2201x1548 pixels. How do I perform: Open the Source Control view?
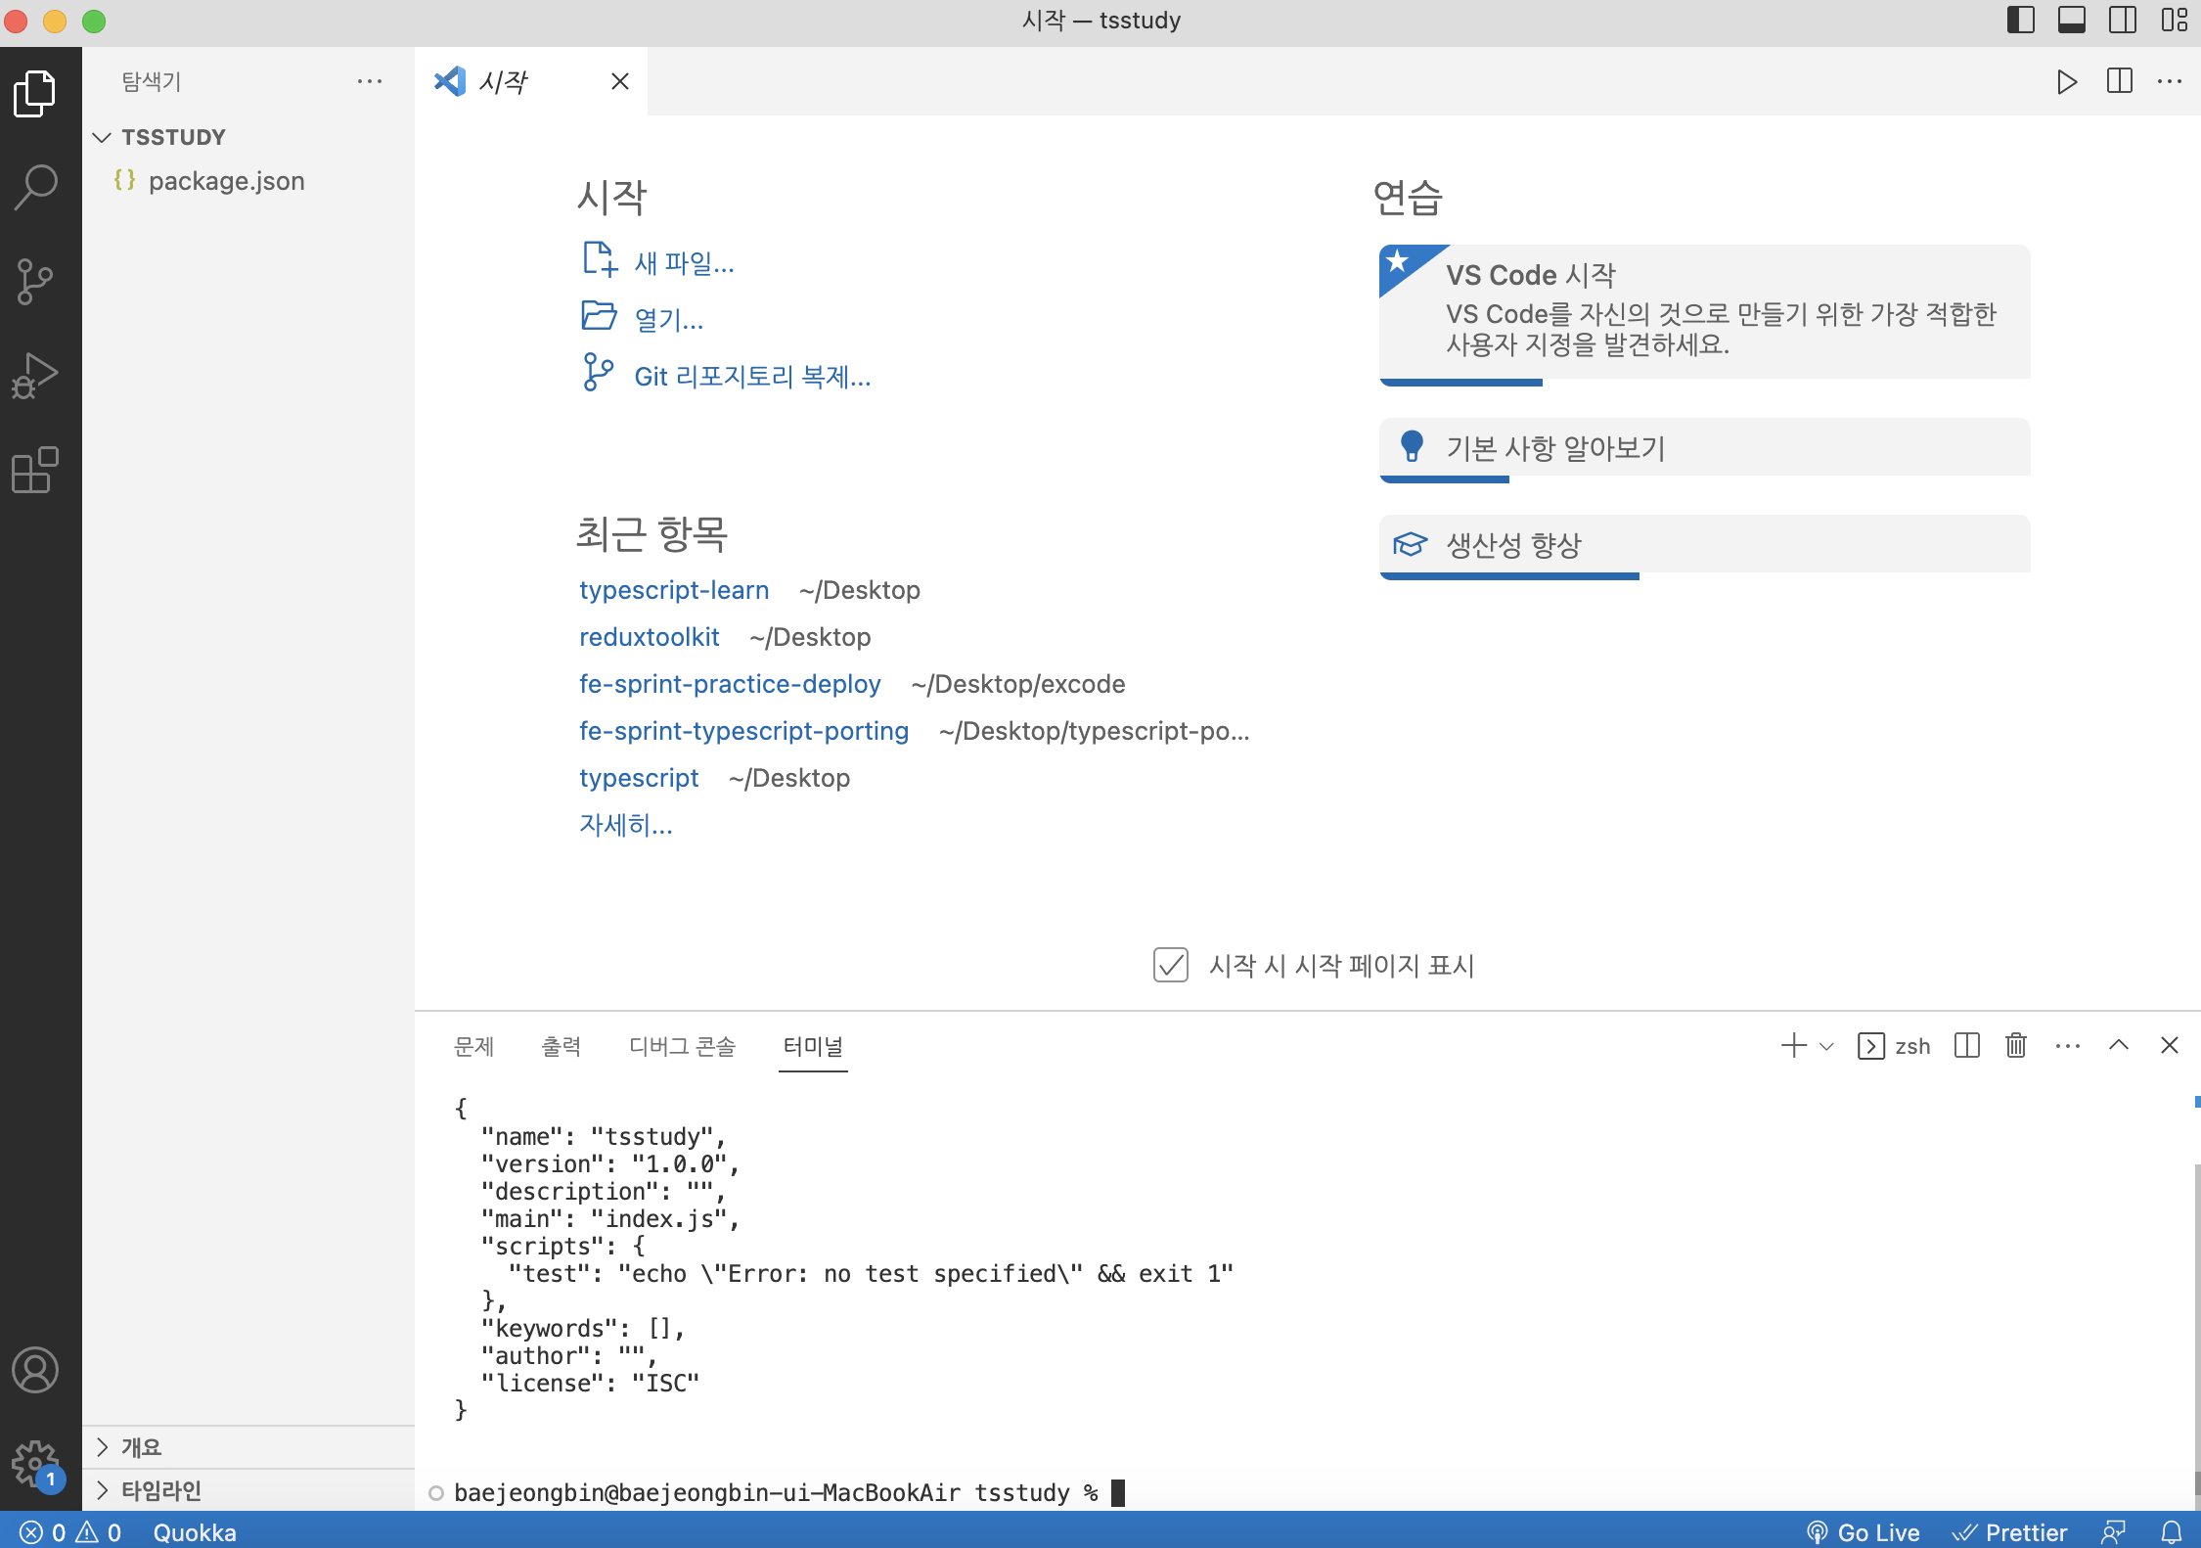pyautogui.click(x=36, y=281)
